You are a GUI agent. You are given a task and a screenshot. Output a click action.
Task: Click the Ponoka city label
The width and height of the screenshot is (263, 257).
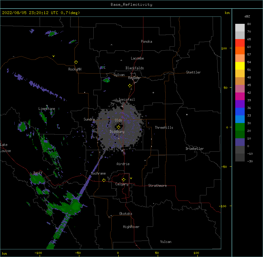[x=146, y=42]
